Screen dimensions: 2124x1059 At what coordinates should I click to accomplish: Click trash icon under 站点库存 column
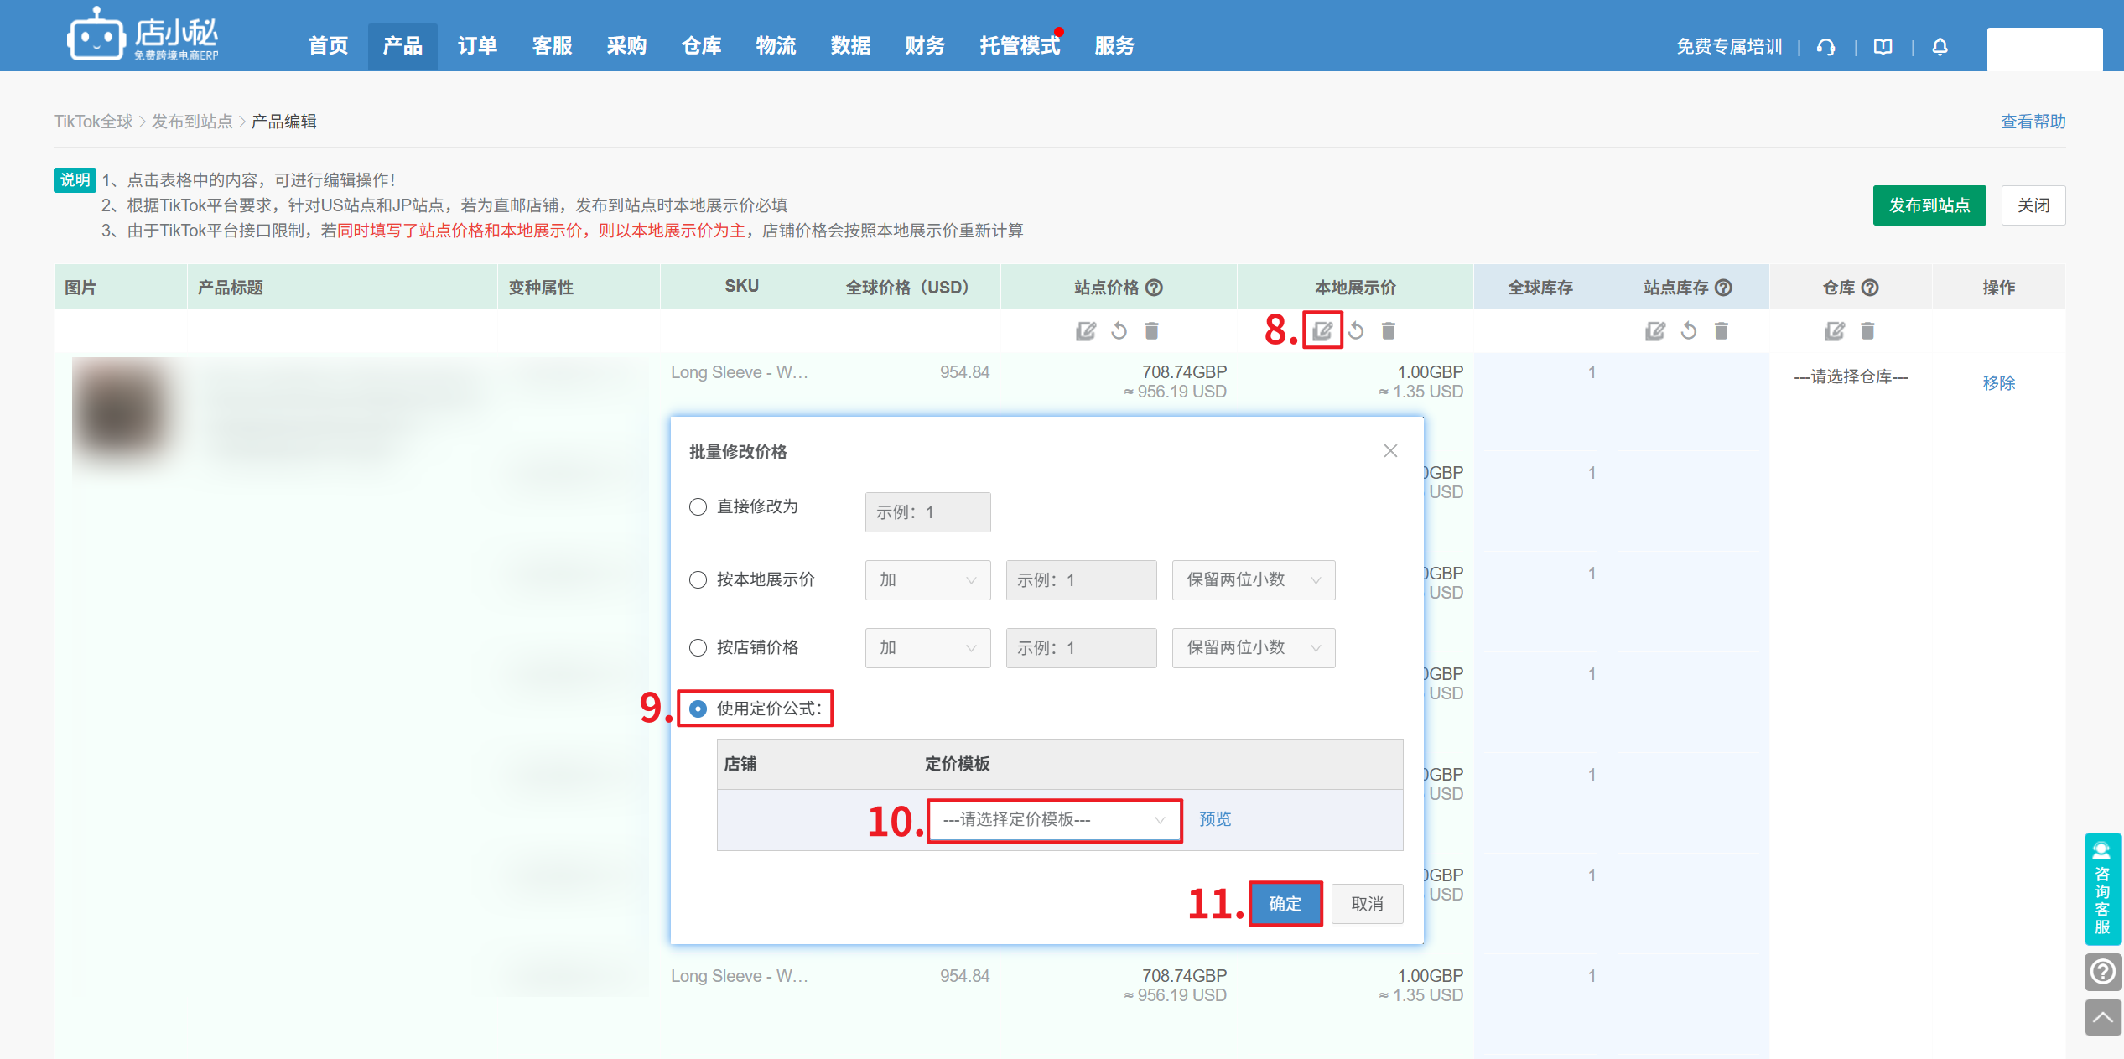[x=1721, y=331]
